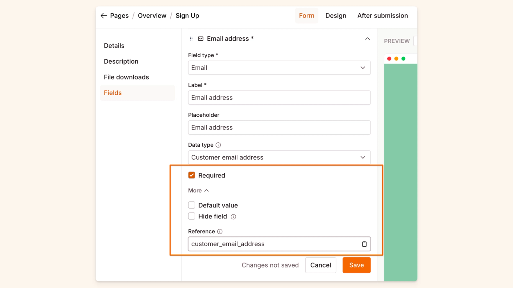Click the info icon beside Reference
This screenshot has width=513, height=288.
[220, 232]
